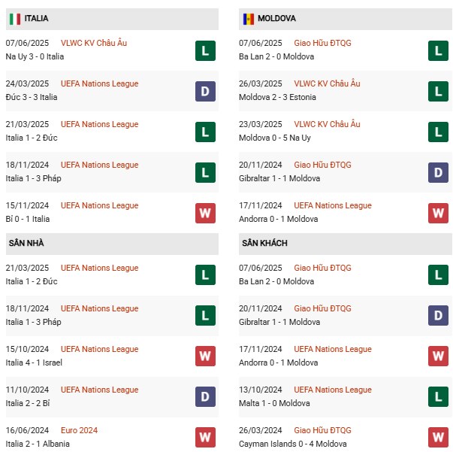Click the D badge for Đức 3 - 3 Italia
The height and width of the screenshot is (452, 453).
[x=205, y=91]
